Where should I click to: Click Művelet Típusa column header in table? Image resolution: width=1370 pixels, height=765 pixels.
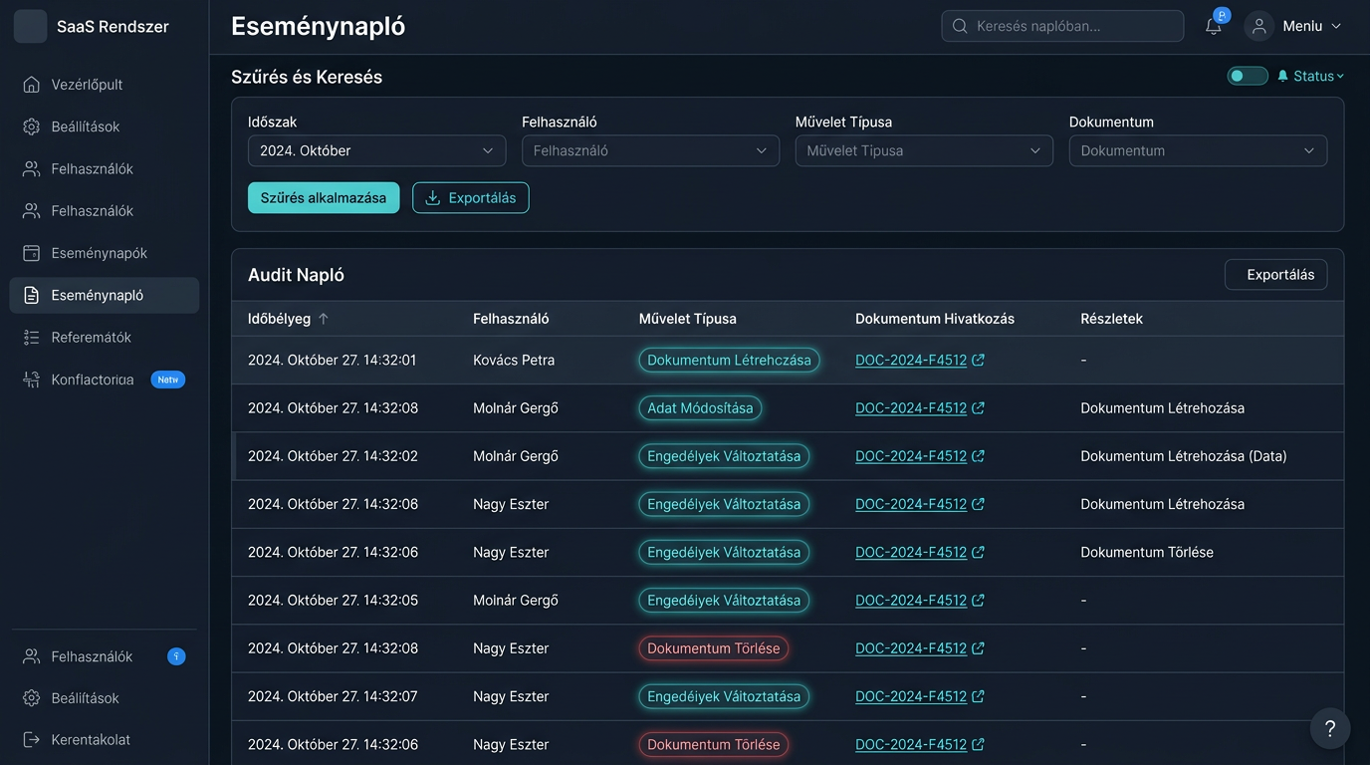click(x=688, y=319)
